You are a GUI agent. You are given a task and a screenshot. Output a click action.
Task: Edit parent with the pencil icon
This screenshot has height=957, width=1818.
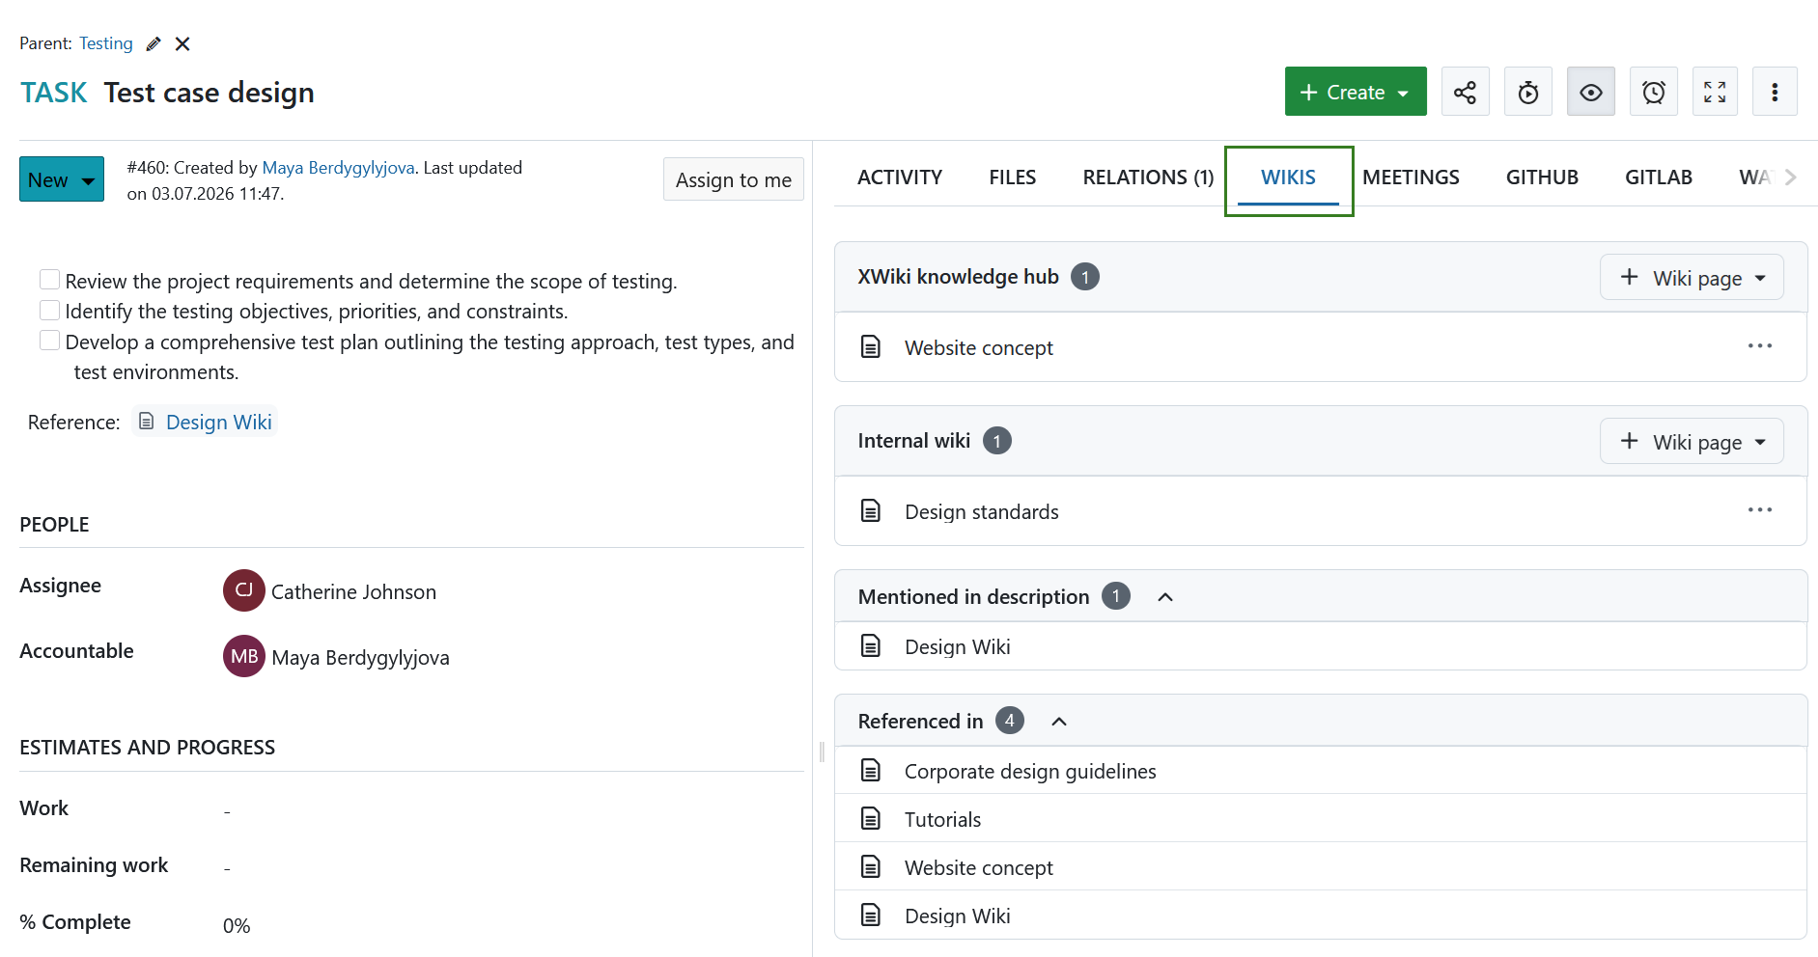(154, 43)
